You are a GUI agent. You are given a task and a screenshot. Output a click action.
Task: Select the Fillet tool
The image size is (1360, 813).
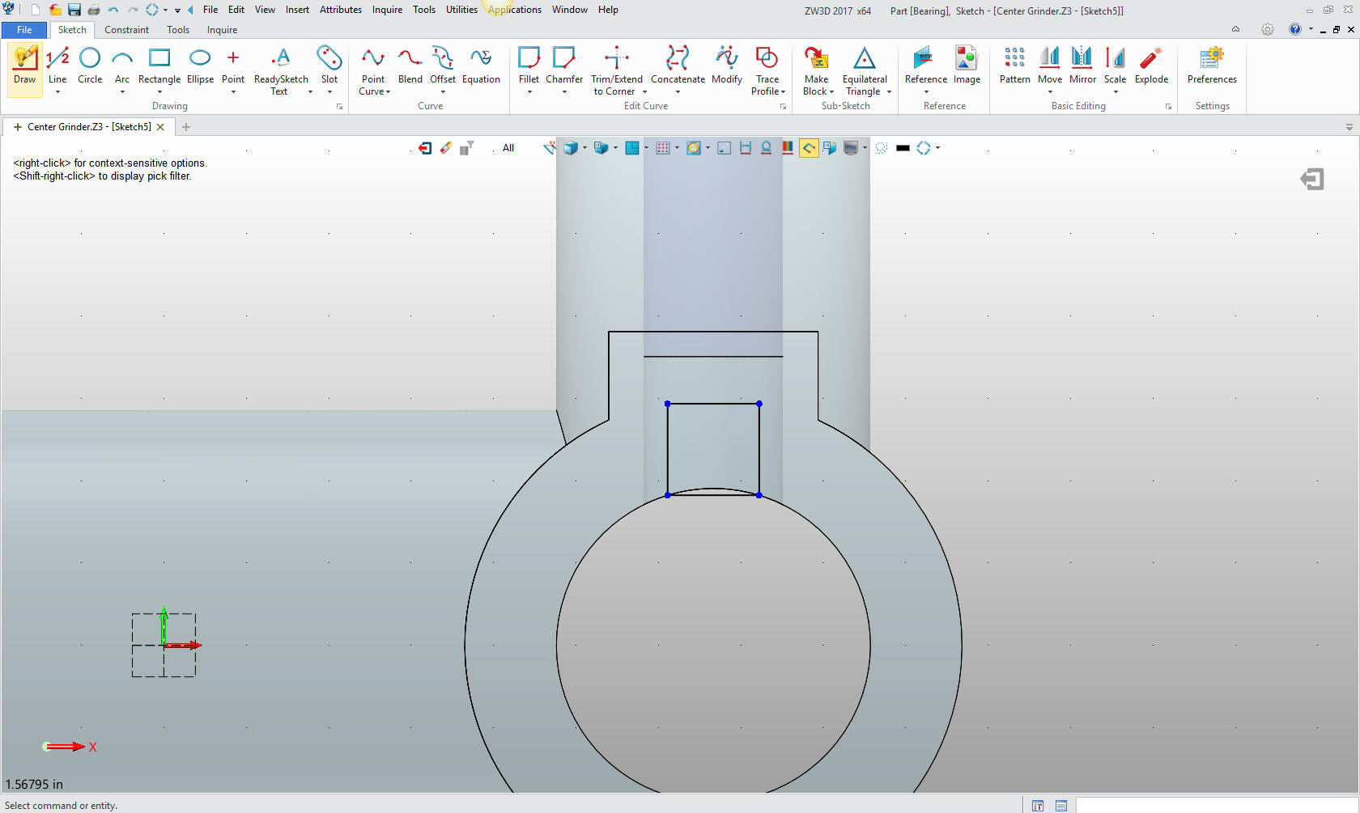(529, 65)
